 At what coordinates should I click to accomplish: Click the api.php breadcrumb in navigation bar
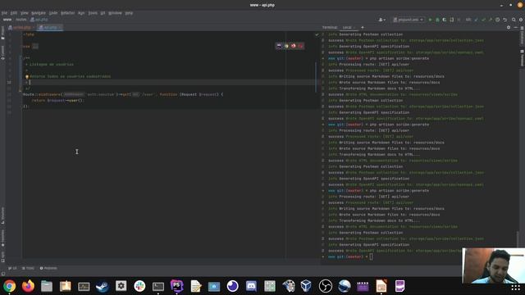tap(39, 20)
